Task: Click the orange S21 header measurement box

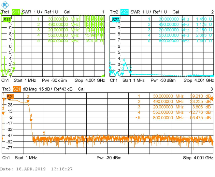Action: pos(17,89)
